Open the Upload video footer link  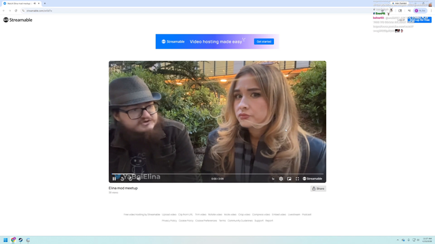(x=169, y=215)
